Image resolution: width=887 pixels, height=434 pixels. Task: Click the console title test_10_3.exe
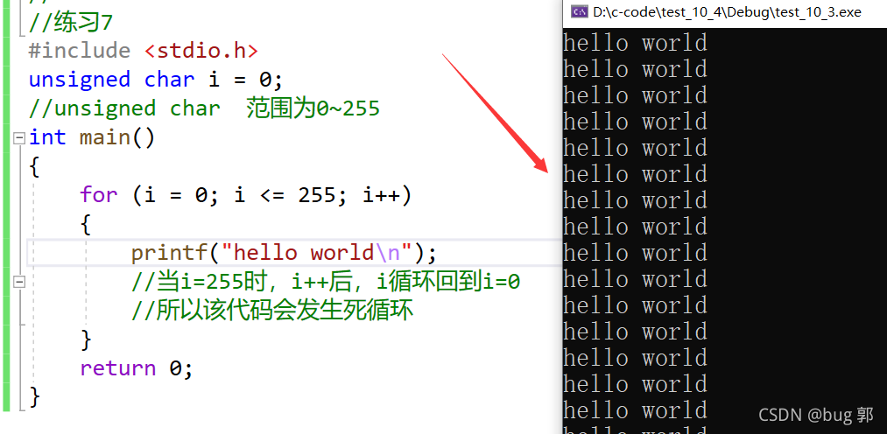727,12
